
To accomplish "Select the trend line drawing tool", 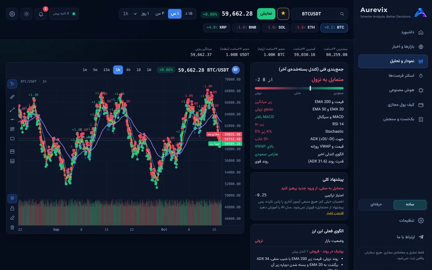I will point(12,110).
